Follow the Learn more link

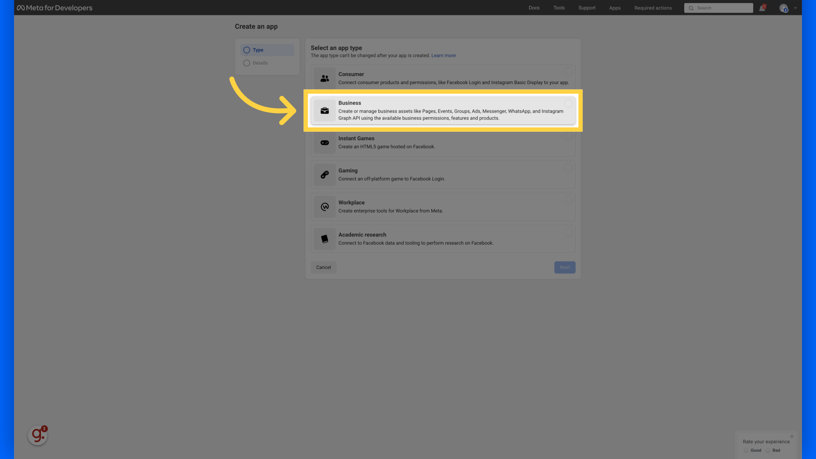[x=443, y=55]
